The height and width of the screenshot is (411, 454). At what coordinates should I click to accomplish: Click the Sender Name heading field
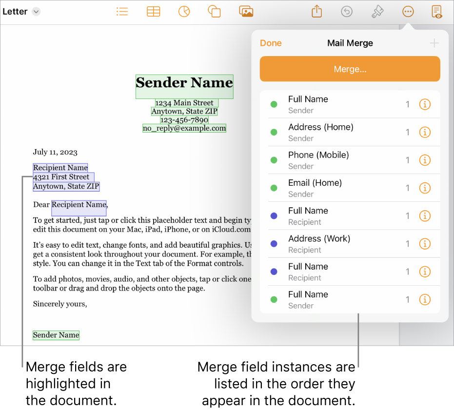(x=184, y=87)
